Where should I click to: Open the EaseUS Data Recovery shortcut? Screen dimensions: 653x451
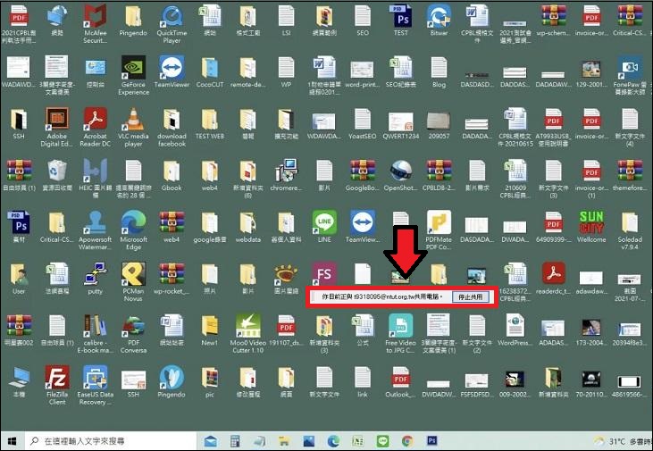point(95,378)
